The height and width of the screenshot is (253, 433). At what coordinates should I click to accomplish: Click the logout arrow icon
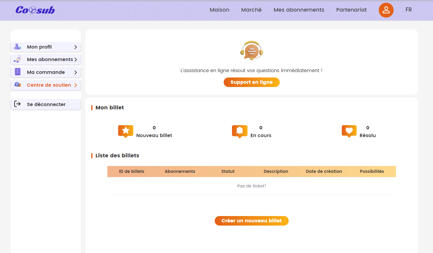coord(18,104)
